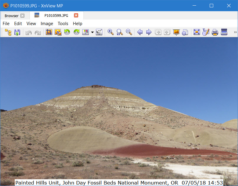Go to the previous page icon
Screen dimensions: 238x186
coord(158,32)
